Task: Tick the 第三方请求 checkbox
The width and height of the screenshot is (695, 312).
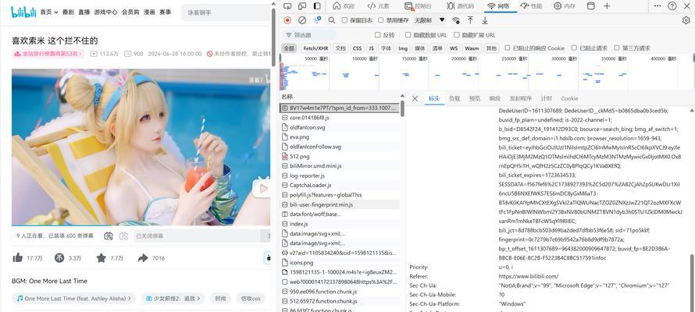Action: [617, 48]
